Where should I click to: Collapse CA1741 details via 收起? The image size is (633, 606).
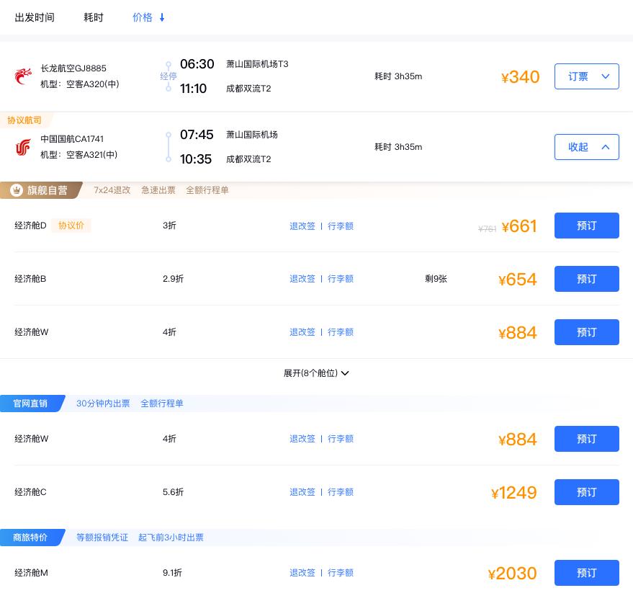click(x=587, y=147)
